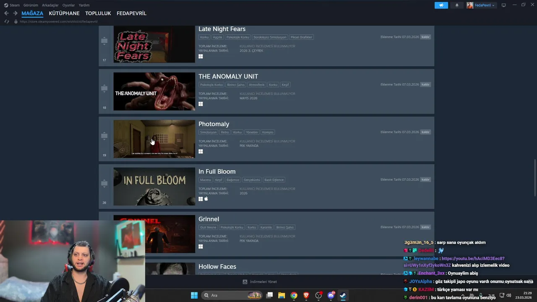Click the lock icon beside the URL
537x302 pixels.
coord(16,21)
